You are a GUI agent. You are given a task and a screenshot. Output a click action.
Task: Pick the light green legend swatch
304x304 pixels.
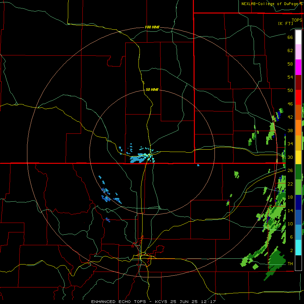298,187
